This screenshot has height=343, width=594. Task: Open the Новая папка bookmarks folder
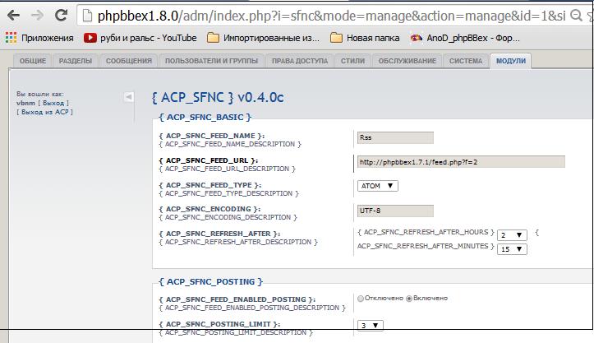[x=364, y=38]
